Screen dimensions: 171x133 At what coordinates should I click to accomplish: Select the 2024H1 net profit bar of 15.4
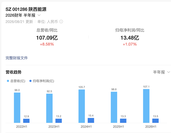91,120
